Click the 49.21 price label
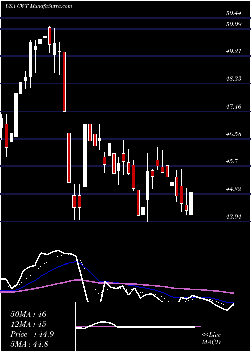The image size is (251, 352). click(234, 51)
